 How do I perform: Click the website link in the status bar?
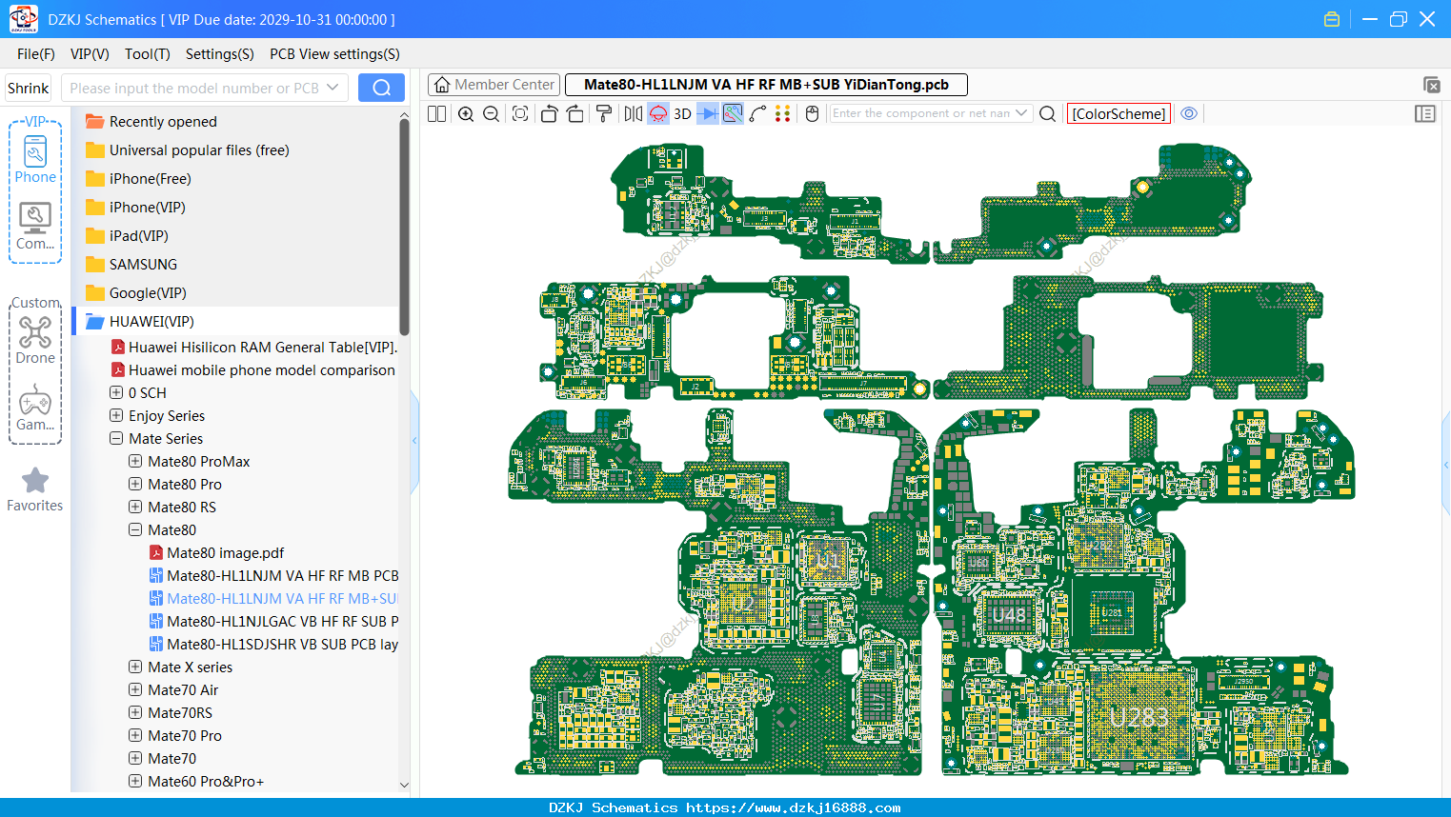pyautogui.click(x=794, y=807)
